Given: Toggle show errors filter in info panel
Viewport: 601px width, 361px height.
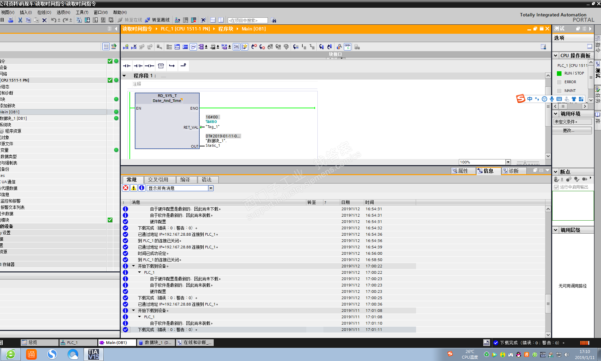Looking at the screenshot, I should tap(126, 188).
